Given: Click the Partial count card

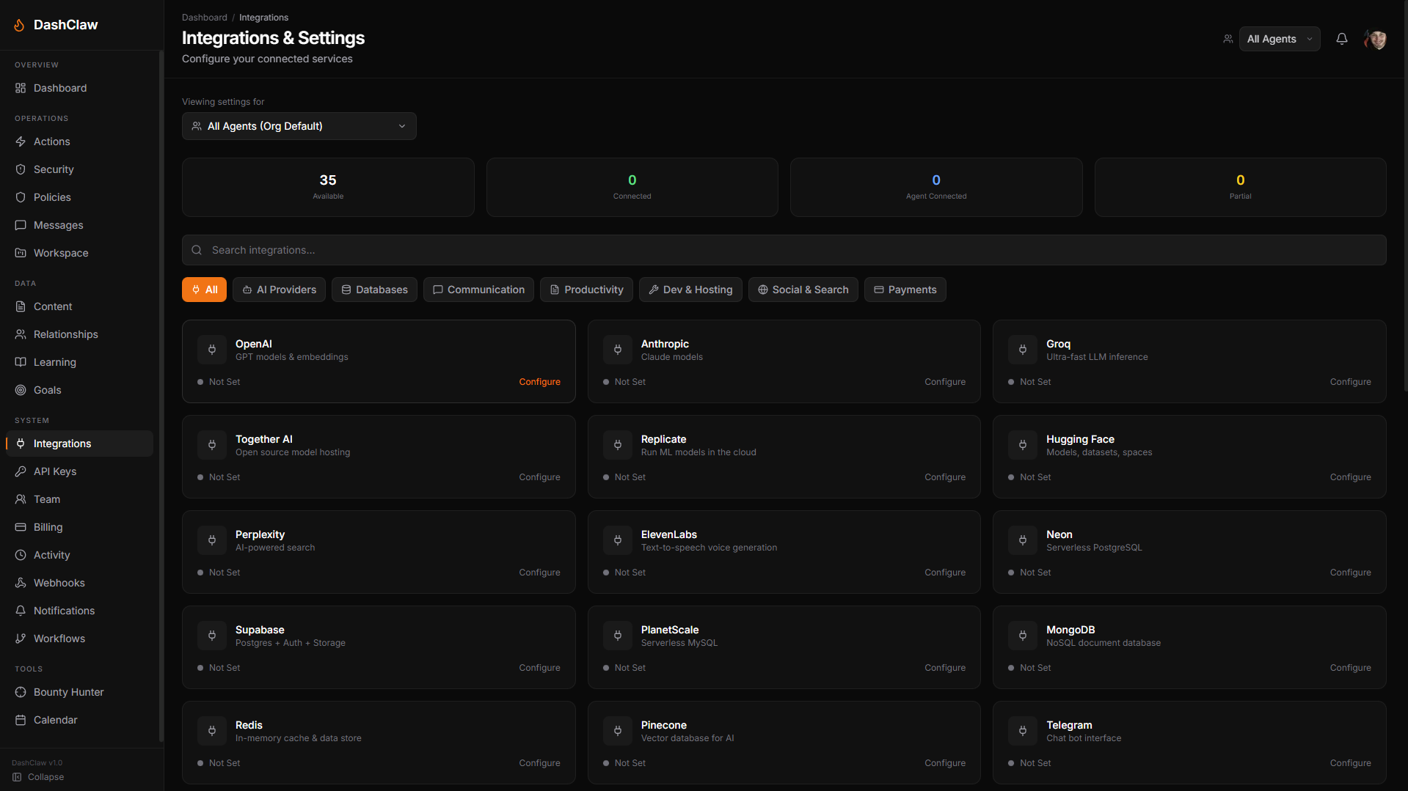Looking at the screenshot, I should click(x=1240, y=187).
